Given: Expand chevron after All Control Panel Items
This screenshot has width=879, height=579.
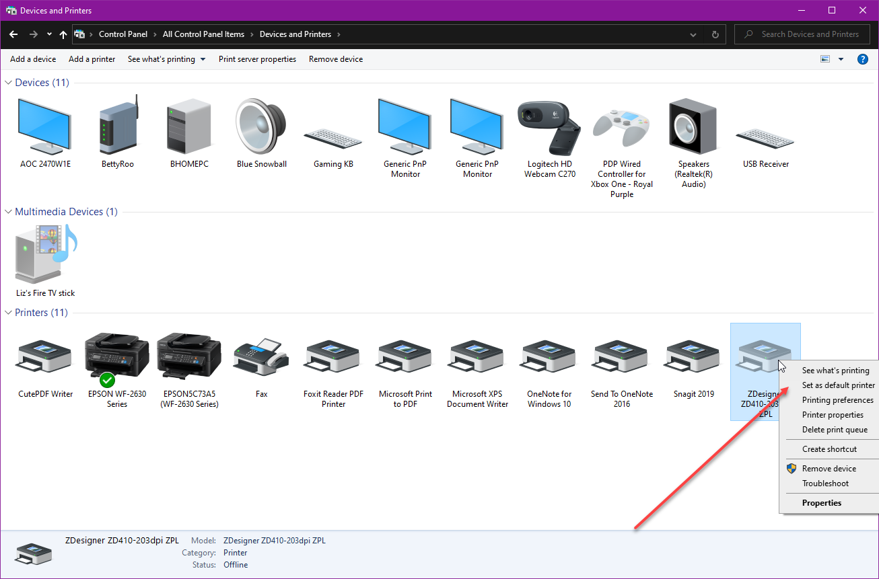Looking at the screenshot, I should pos(252,34).
